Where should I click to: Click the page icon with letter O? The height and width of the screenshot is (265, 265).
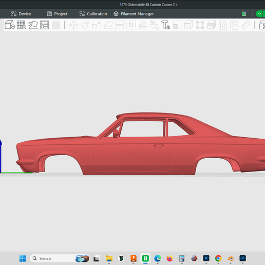point(223,25)
